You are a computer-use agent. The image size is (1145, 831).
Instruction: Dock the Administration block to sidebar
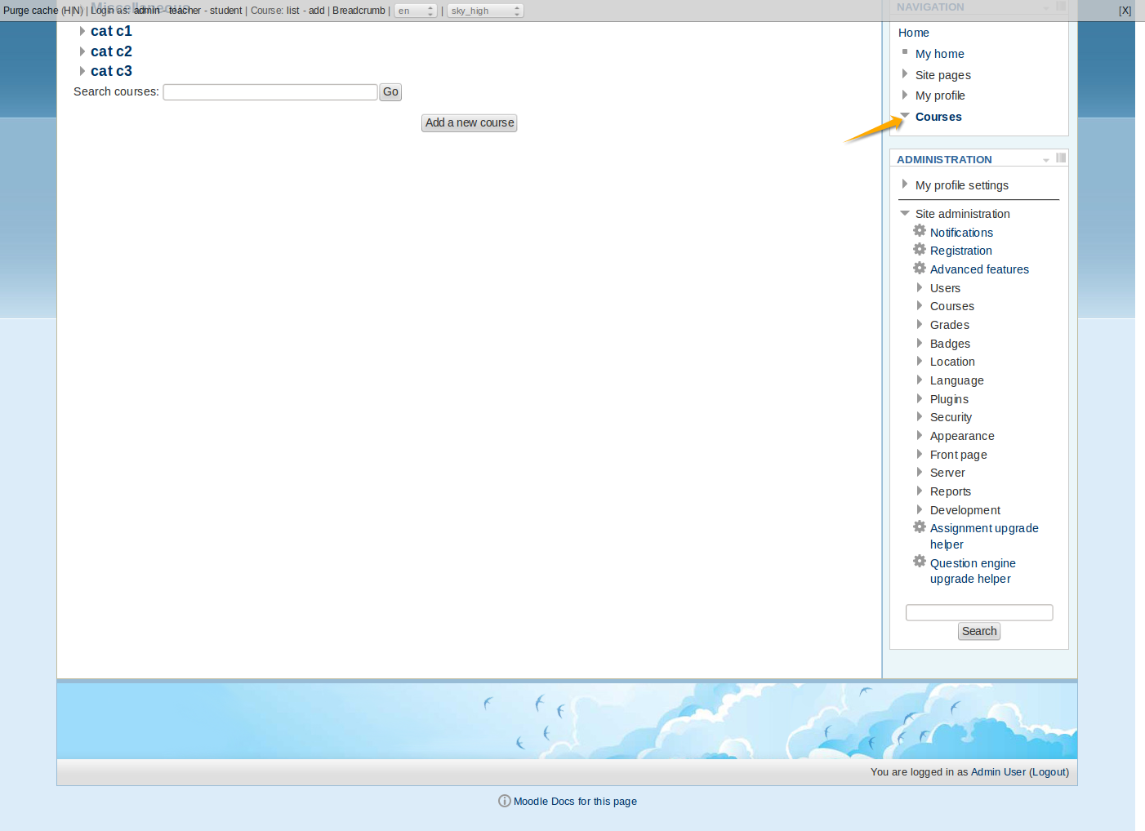[1061, 158]
